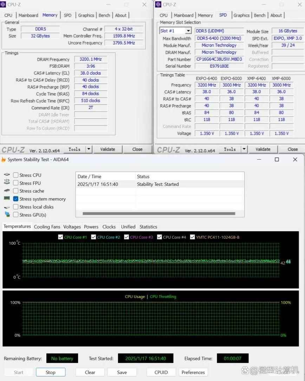Click the Stress cache chip icon

point(7,190)
